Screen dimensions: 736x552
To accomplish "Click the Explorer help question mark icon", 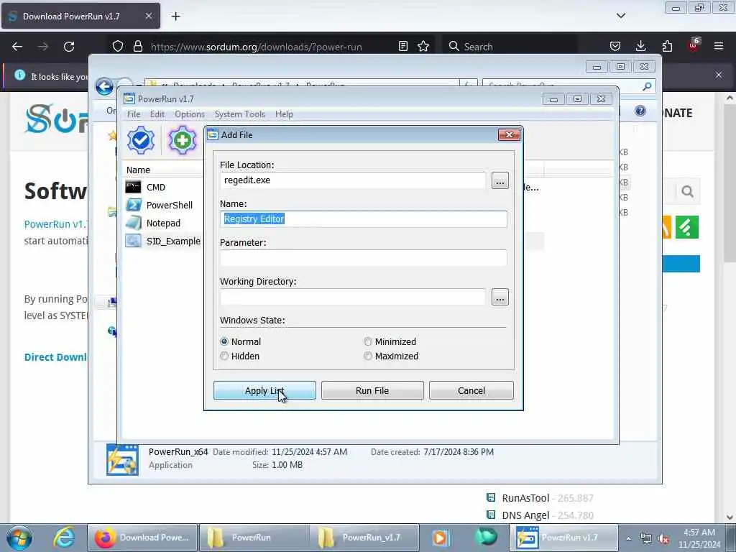I will (640, 111).
